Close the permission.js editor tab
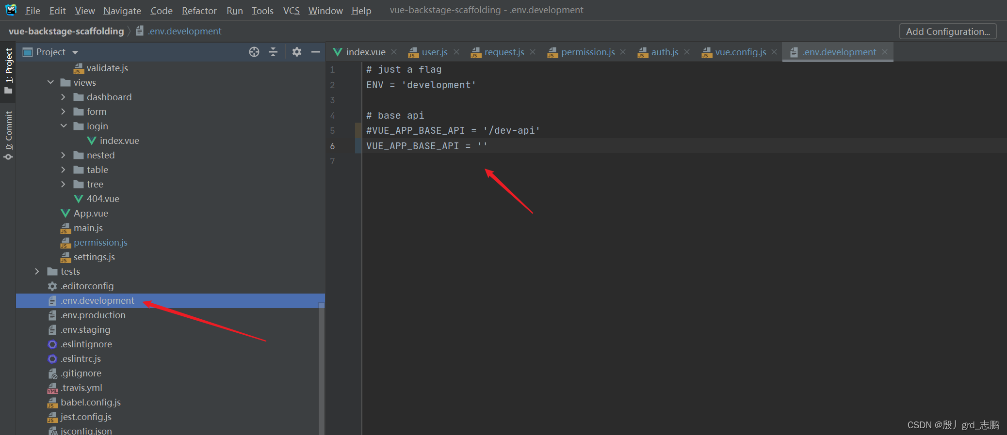Viewport: 1007px width, 435px height. tap(623, 52)
